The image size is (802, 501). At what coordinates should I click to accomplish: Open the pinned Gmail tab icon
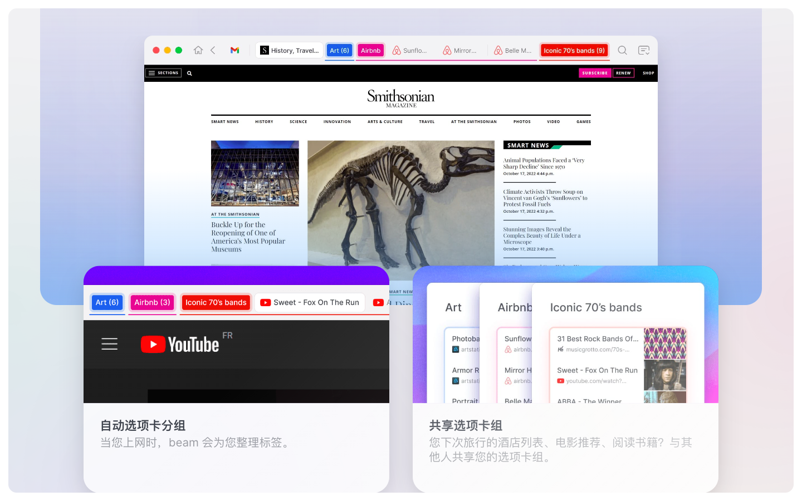coord(235,50)
